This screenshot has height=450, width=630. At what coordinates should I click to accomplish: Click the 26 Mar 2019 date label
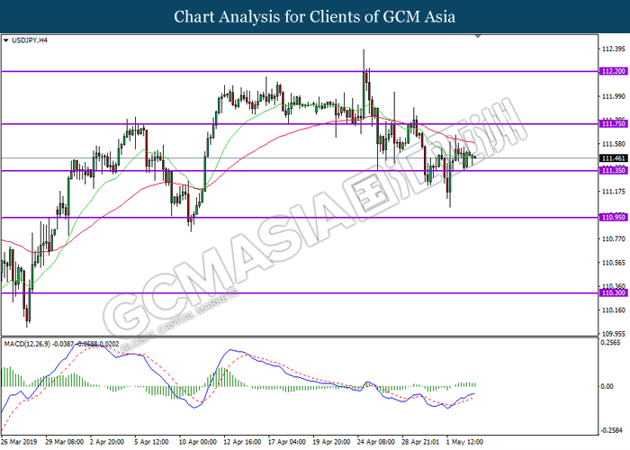pyautogui.click(x=19, y=442)
